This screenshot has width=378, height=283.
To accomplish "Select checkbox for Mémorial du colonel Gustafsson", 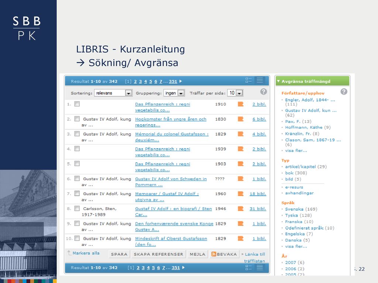I will tap(77, 134).
